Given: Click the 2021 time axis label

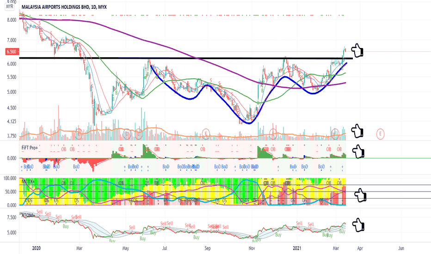Looking at the screenshot, I should (x=297, y=248).
